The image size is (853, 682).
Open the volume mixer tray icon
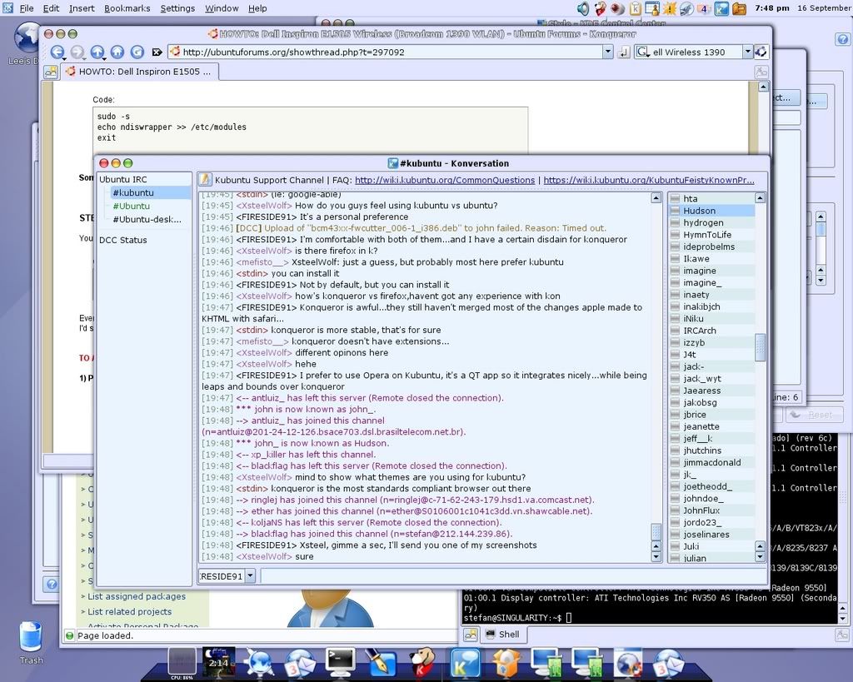pyautogui.click(x=583, y=8)
